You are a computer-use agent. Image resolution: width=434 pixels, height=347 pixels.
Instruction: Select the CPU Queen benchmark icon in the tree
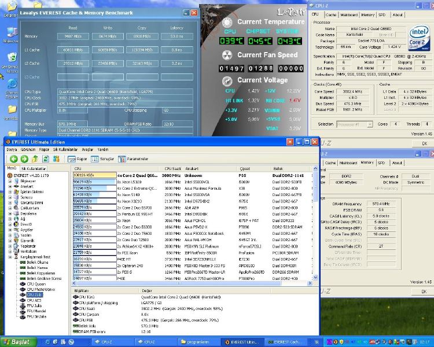(23, 284)
